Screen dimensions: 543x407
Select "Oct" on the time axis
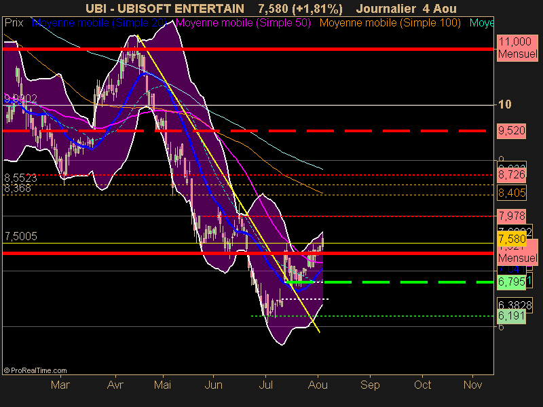pos(422,385)
